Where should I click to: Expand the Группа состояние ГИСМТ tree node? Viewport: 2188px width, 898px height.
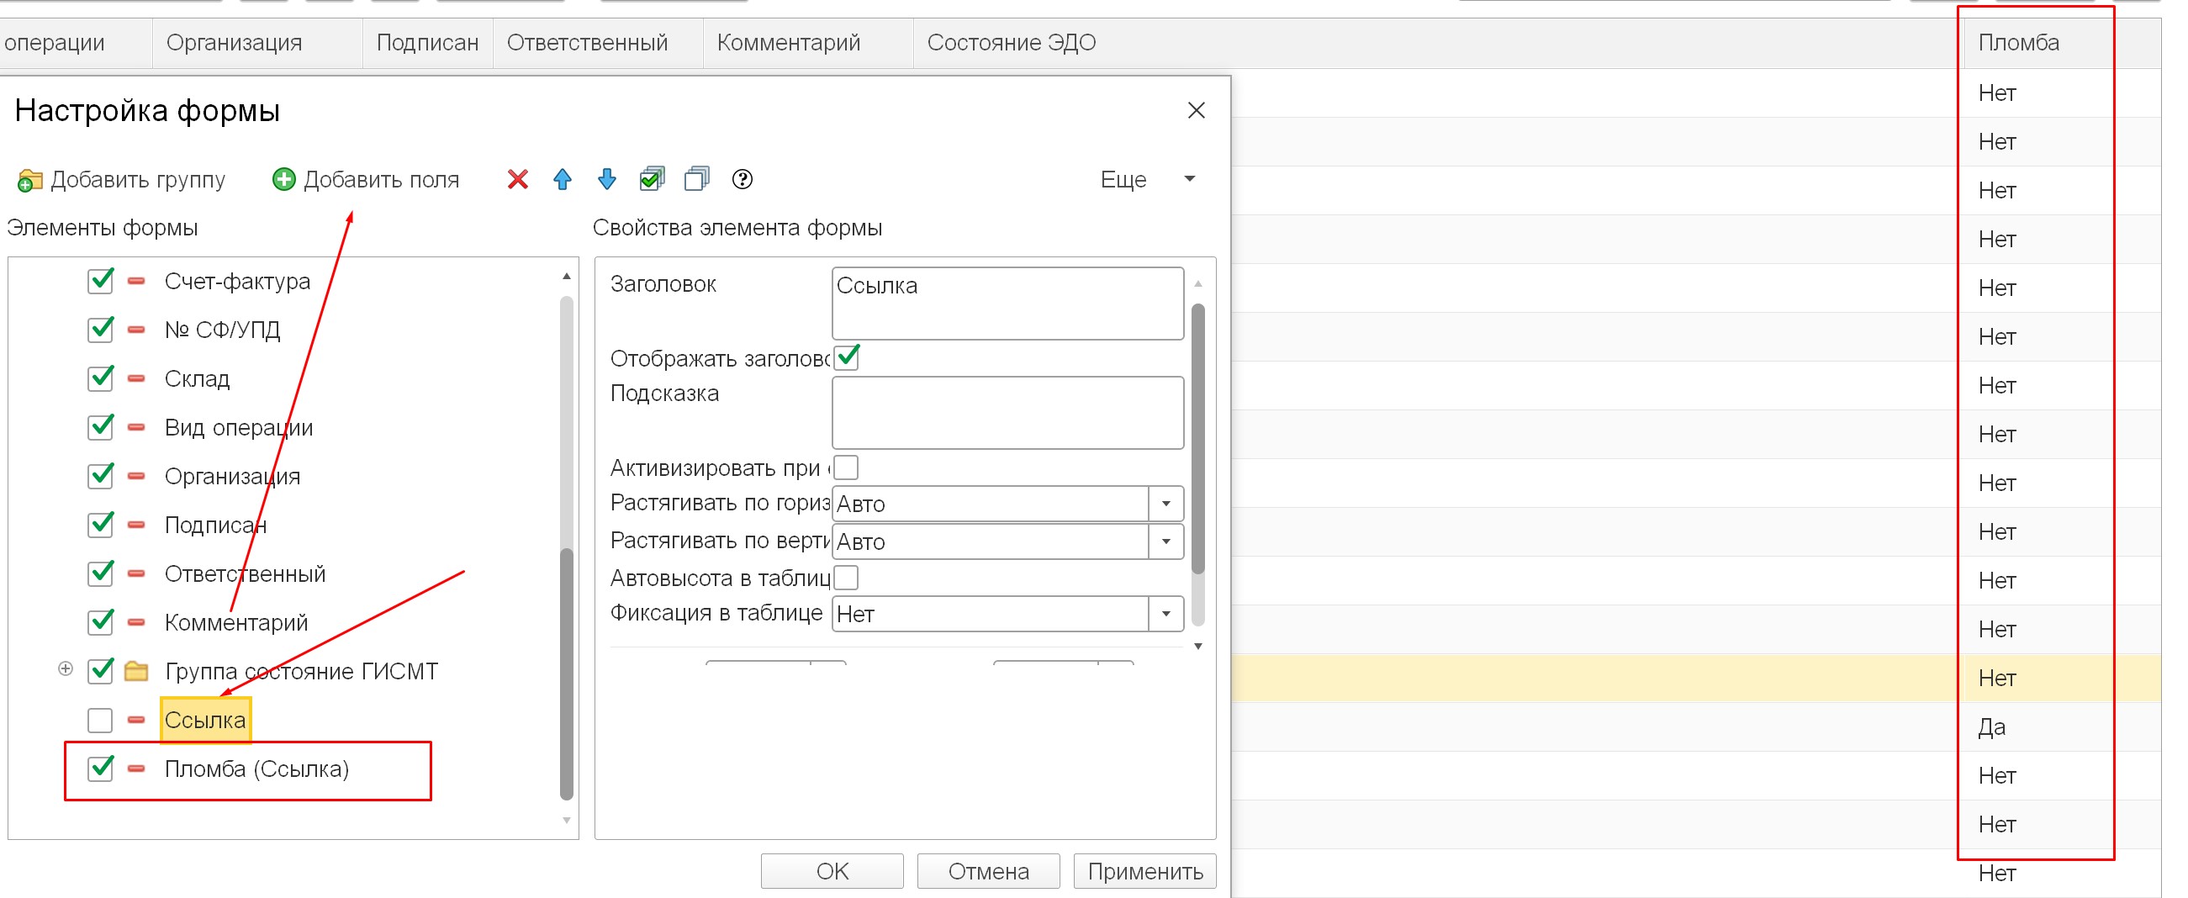(66, 669)
